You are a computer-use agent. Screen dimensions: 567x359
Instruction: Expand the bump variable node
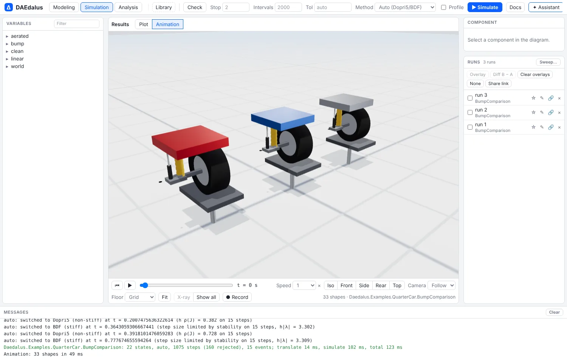click(7, 44)
